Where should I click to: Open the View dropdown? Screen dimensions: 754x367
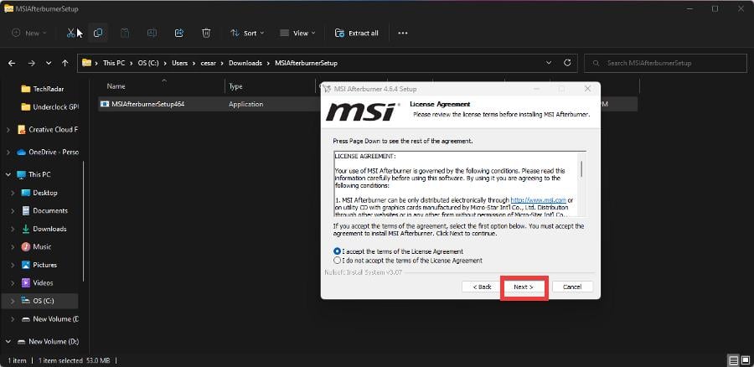tap(297, 34)
